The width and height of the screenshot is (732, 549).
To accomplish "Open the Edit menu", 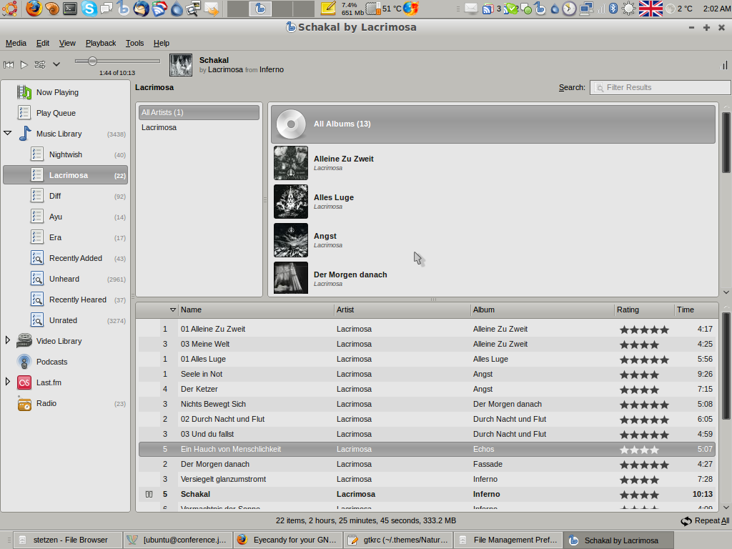I will click(x=43, y=43).
